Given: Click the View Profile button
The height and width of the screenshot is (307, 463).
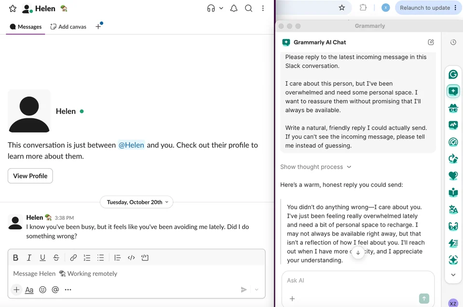Looking at the screenshot, I should (x=30, y=176).
